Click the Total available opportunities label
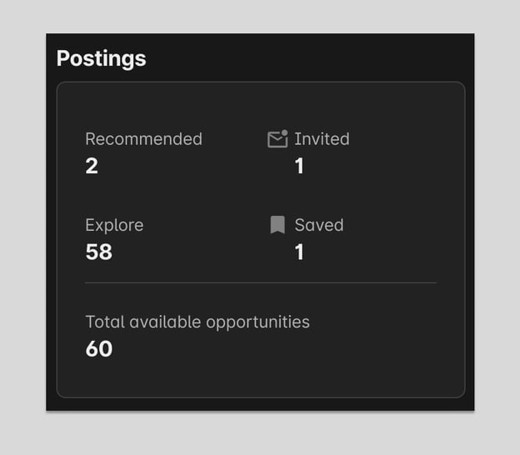 197,322
